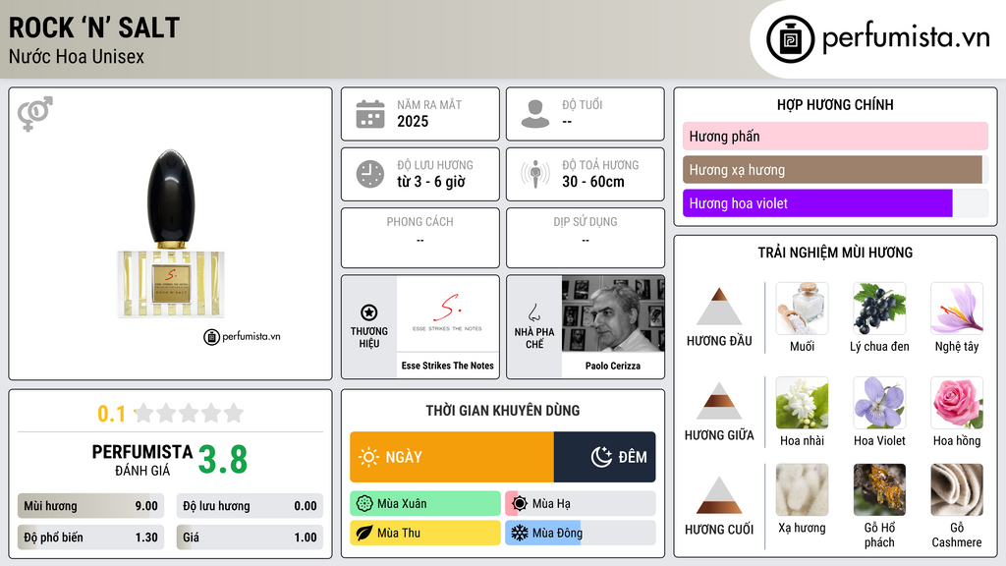The image size is (1006, 566).
Task: Click the sun icon beside Mùa Hạ
Action: point(520,504)
